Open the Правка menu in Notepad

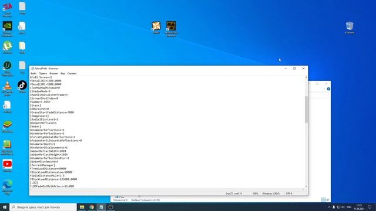coord(43,73)
